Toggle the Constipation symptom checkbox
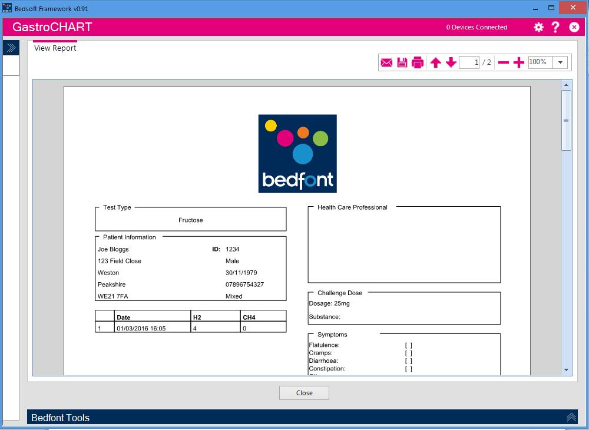The width and height of the screenshot is (589, 430). point(408,369)
